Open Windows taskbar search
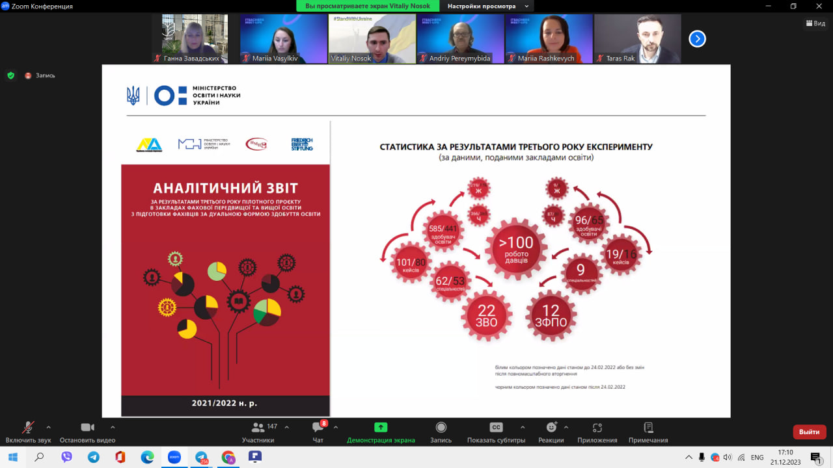The width and height of the screenshot is (833, 468). pyautogui.click(x=40, y=457)
